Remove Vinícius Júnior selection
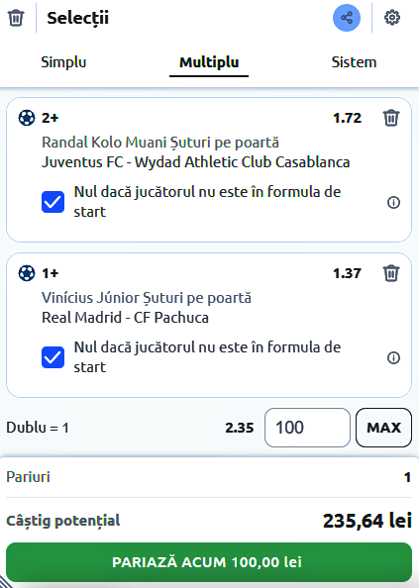This screenshot has width=419, height=588. pyautogui.click(x=391, y=273)
